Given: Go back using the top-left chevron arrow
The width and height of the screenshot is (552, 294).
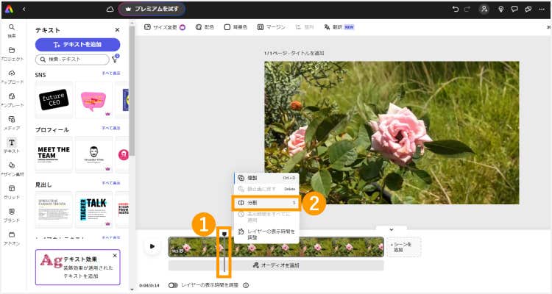Looking at the screenshot, I should pyautogui.click(x=24, y=9).
